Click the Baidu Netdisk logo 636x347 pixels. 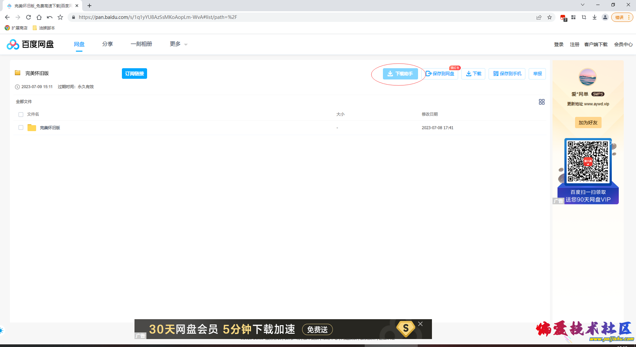[x=30, y=44]
